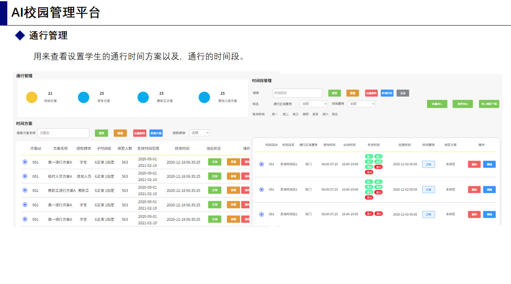The height and width of the screenshot is (284, 511).
Task: Click the green 周一 tag in first time-period row
Action: coord(369,157)
